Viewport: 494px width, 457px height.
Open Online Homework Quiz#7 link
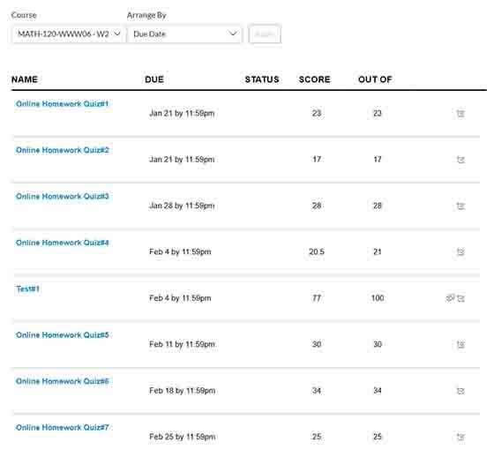point(63,427)
